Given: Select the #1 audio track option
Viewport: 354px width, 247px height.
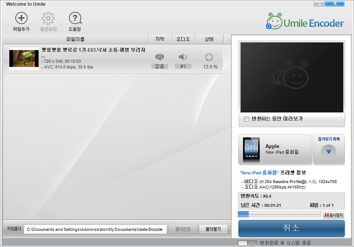Looking at the screenshot, I should [x=183, y=67].
